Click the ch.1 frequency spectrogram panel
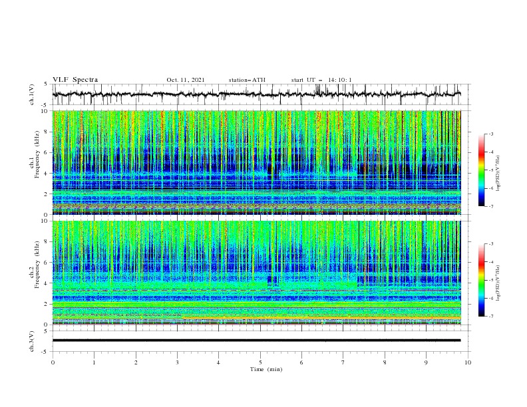 [x=256, y=162]
